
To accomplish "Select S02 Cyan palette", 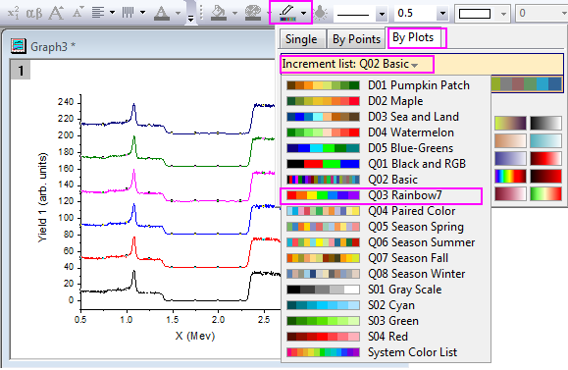I will pyautogui.click(x=386, y=305).
